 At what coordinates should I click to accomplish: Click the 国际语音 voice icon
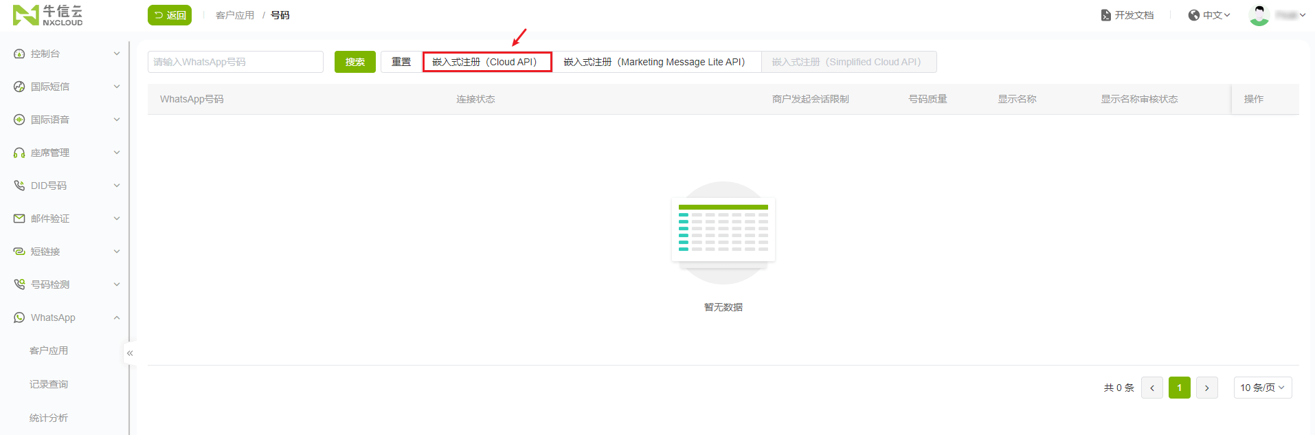click(19, 120)
